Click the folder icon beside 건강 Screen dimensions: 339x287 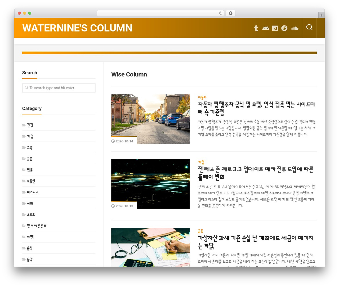(x=24, y=125)
